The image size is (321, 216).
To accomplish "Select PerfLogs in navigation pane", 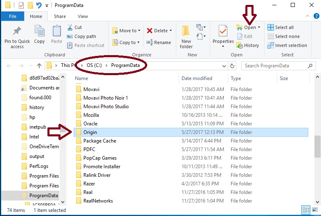I will (x=35, y=166).
